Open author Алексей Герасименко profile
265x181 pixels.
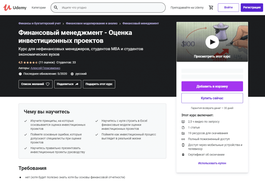pos(45,68)
